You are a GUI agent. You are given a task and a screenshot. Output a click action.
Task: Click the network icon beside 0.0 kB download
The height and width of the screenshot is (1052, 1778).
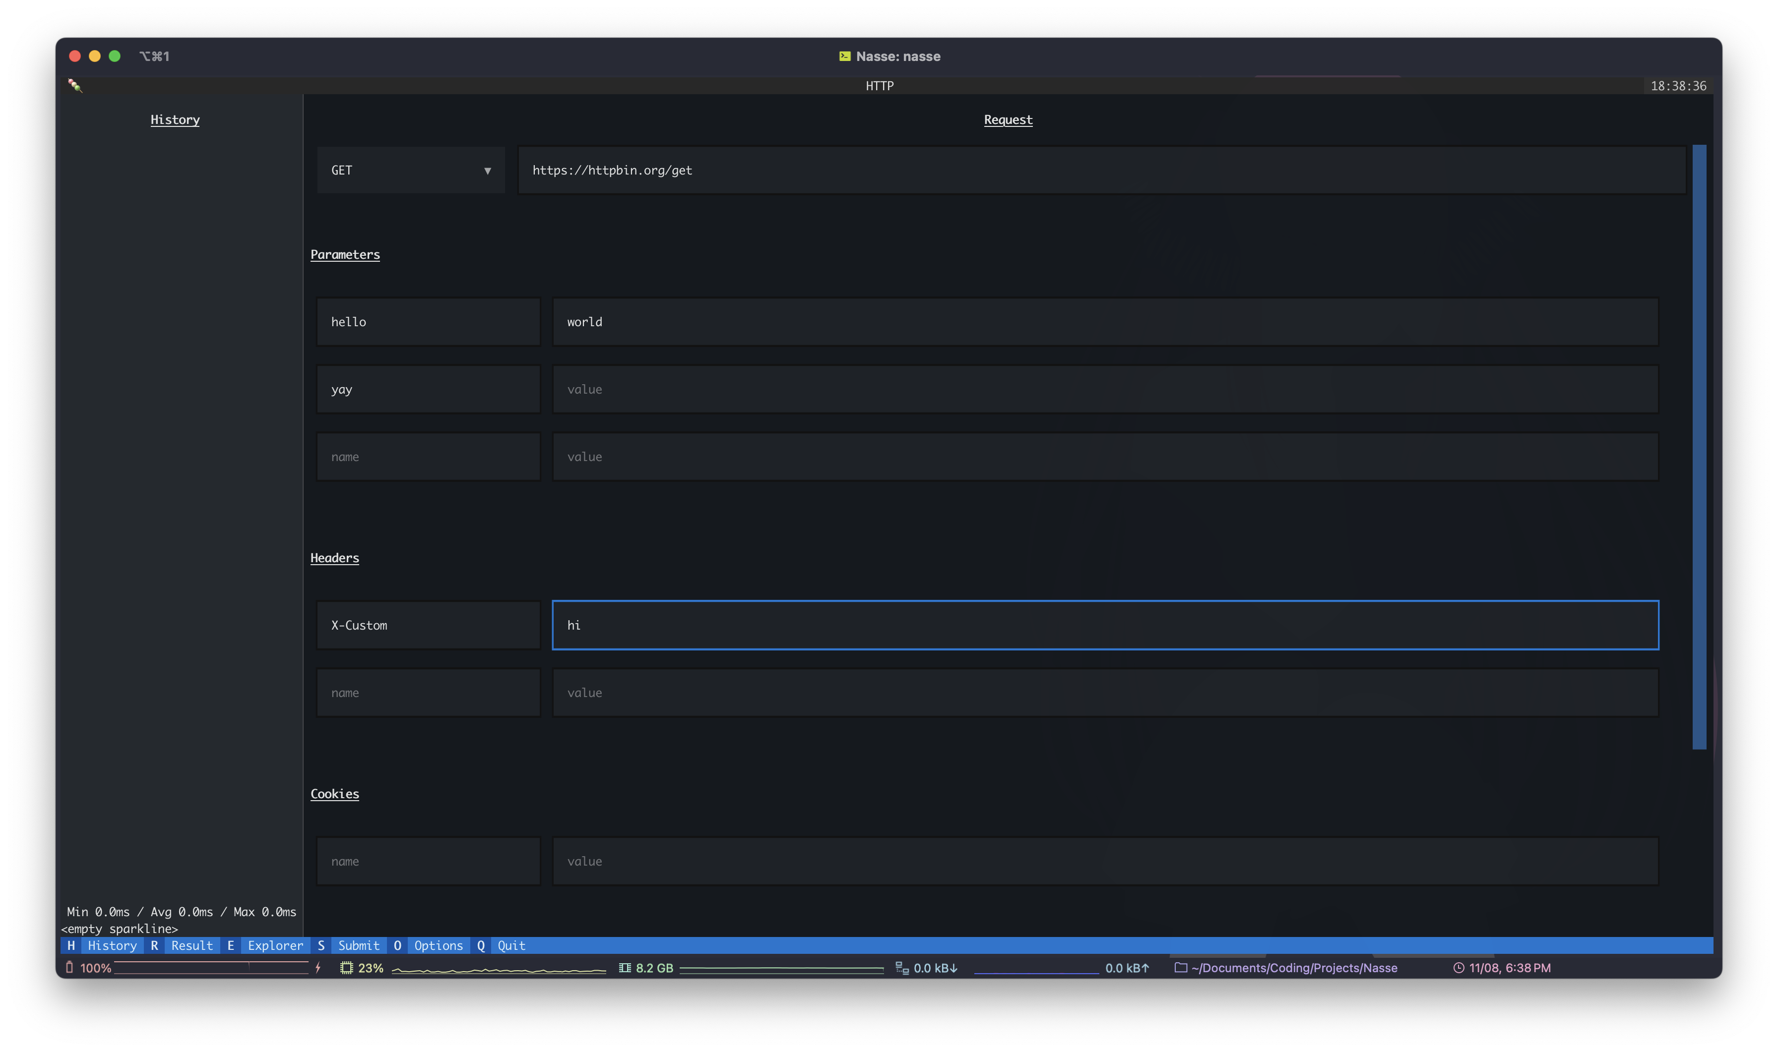click(x=902, y=968)
